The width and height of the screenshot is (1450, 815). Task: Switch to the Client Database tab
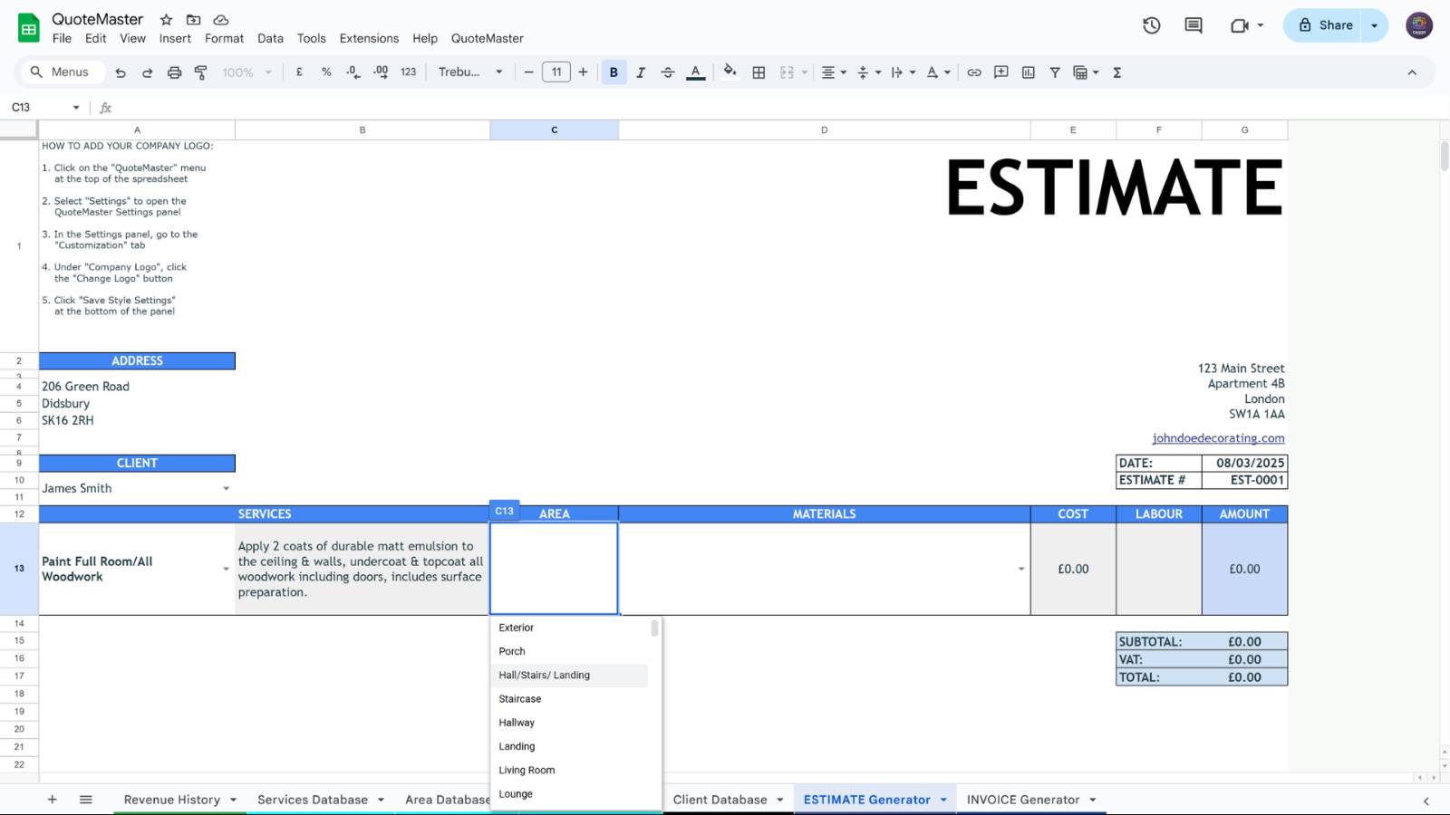pos(719,799)
